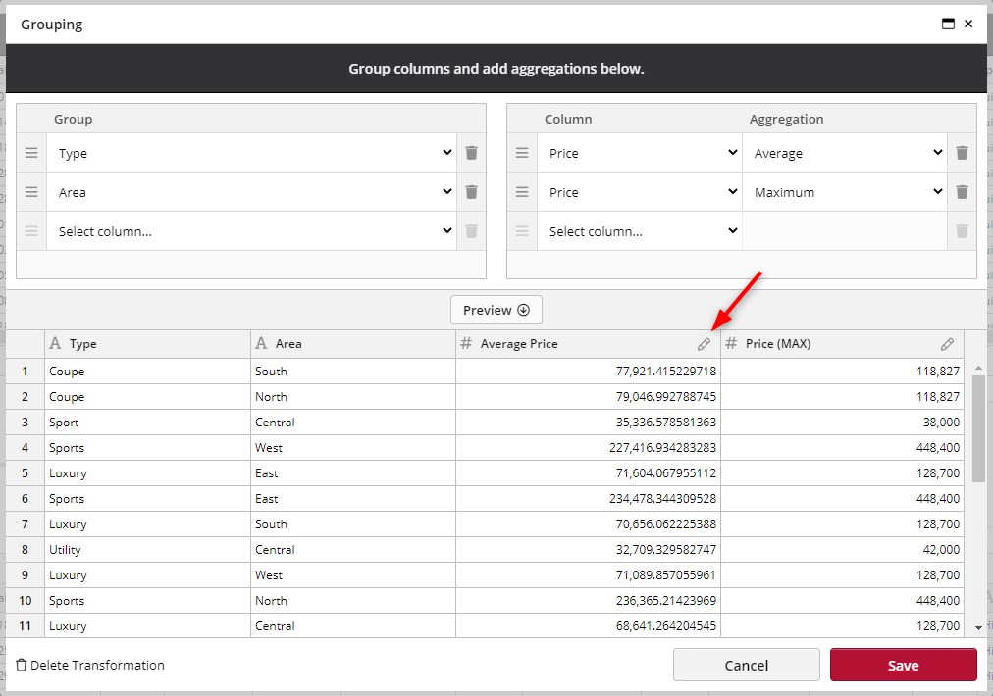Remove the Average aggregation row
The height and width of the screenshot is (696, 993).
[x=962, y=153]
